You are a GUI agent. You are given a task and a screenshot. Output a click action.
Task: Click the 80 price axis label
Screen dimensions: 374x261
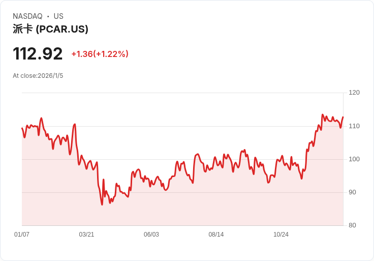point(352,225)
